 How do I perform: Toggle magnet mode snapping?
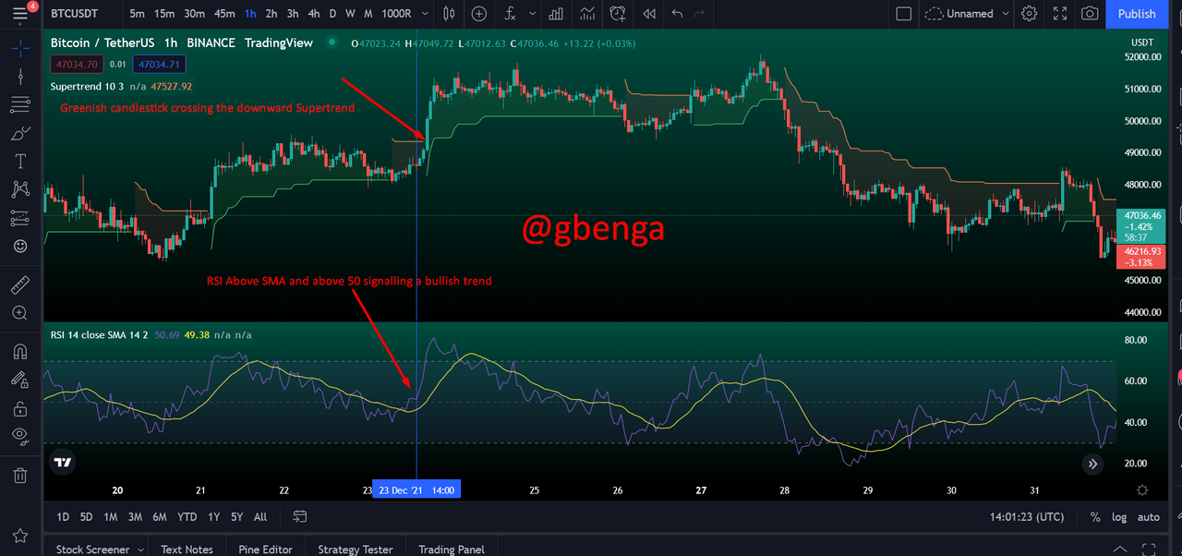click(x=20, y=352)
